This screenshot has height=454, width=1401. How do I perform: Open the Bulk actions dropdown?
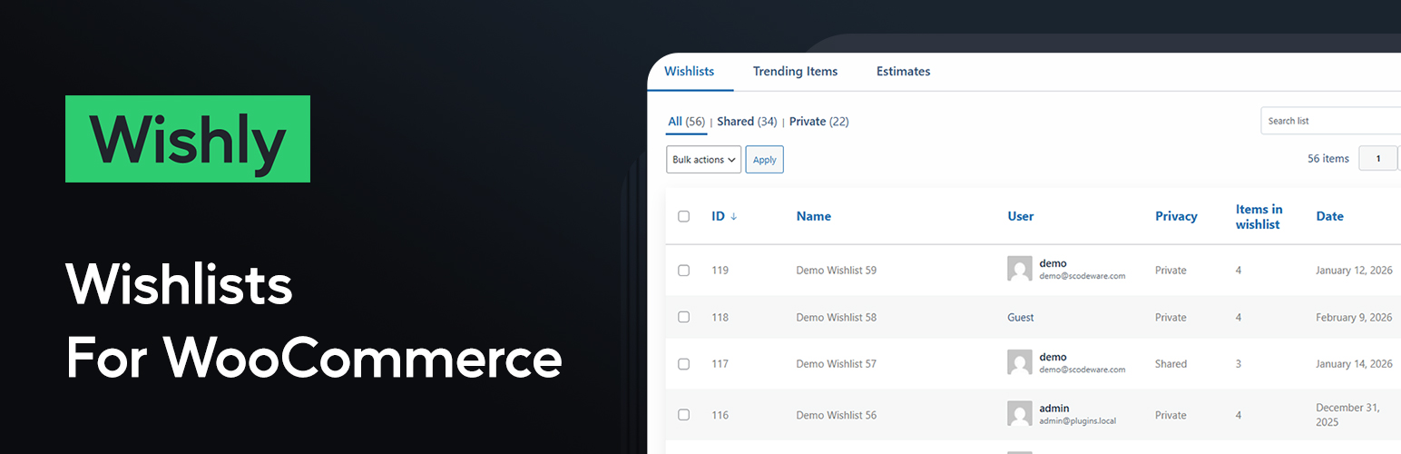click(x=703, y=160)
